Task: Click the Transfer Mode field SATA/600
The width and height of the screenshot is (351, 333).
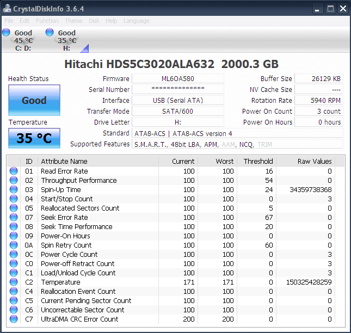Action: click(178, 111)
